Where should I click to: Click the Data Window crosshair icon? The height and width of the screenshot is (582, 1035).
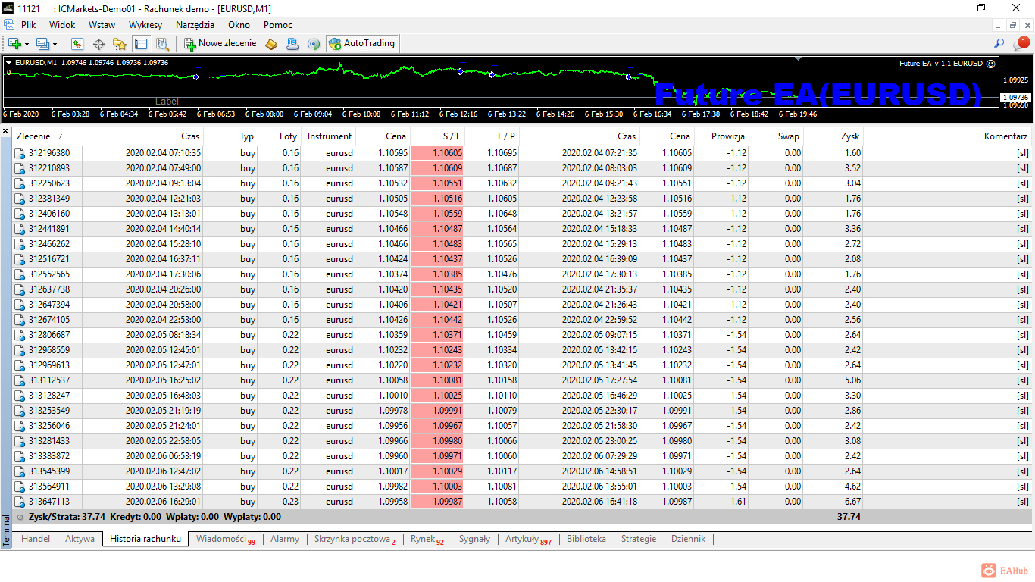(98, 44)
